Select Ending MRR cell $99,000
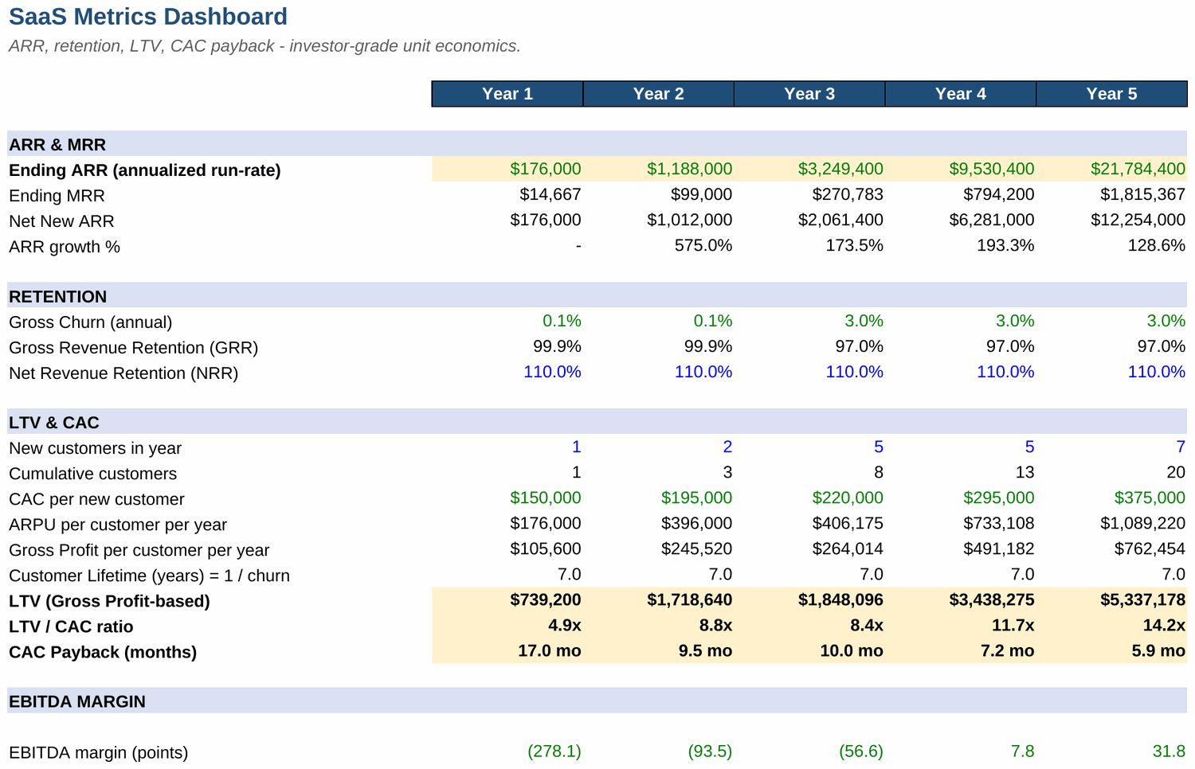 [659, 194]
